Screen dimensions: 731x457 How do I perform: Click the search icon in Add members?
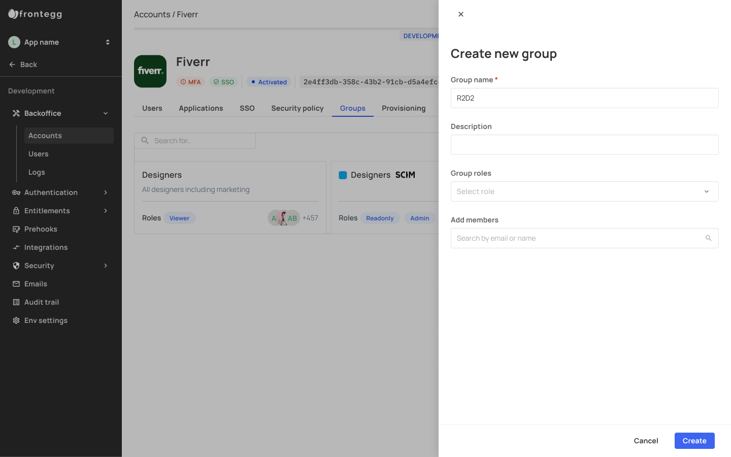[x=709, y=238]
